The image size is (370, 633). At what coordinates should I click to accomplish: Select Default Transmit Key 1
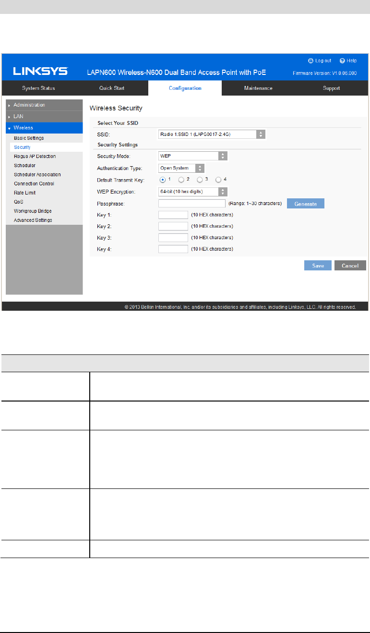[163, 180]
